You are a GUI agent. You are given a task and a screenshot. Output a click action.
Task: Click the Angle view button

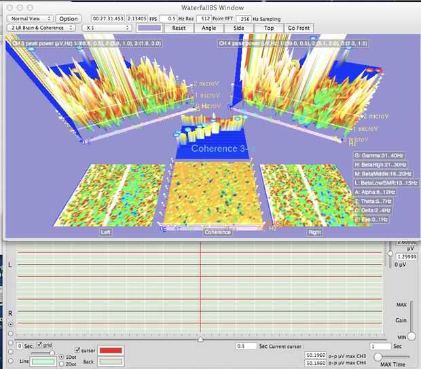[208, 28]
